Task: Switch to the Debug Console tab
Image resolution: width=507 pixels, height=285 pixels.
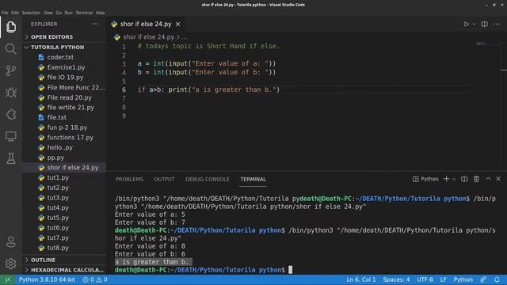Action: point(208,180)
